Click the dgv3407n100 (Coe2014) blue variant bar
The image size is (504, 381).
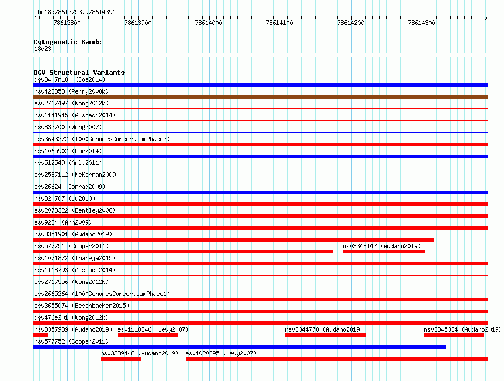pos(260,85)
